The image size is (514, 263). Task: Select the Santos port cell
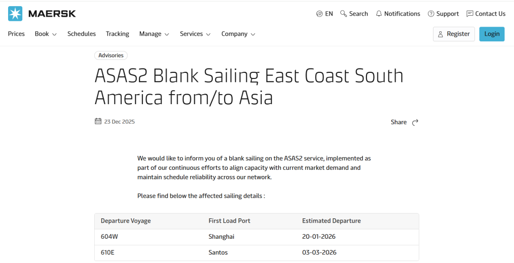[218, 253]
